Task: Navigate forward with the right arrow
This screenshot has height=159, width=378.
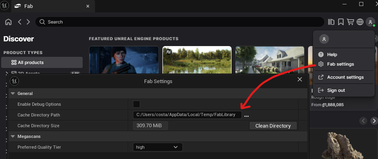Action: [x=28, y=22]
